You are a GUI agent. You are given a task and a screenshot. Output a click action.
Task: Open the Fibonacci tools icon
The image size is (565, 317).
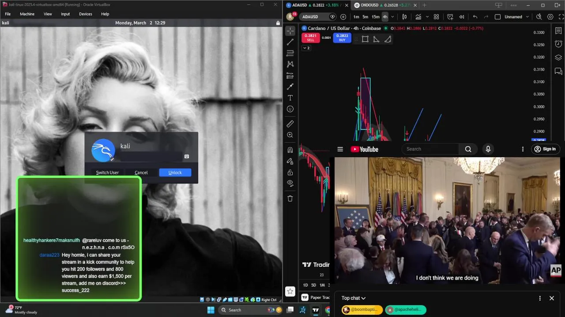(x=290, y=53)
